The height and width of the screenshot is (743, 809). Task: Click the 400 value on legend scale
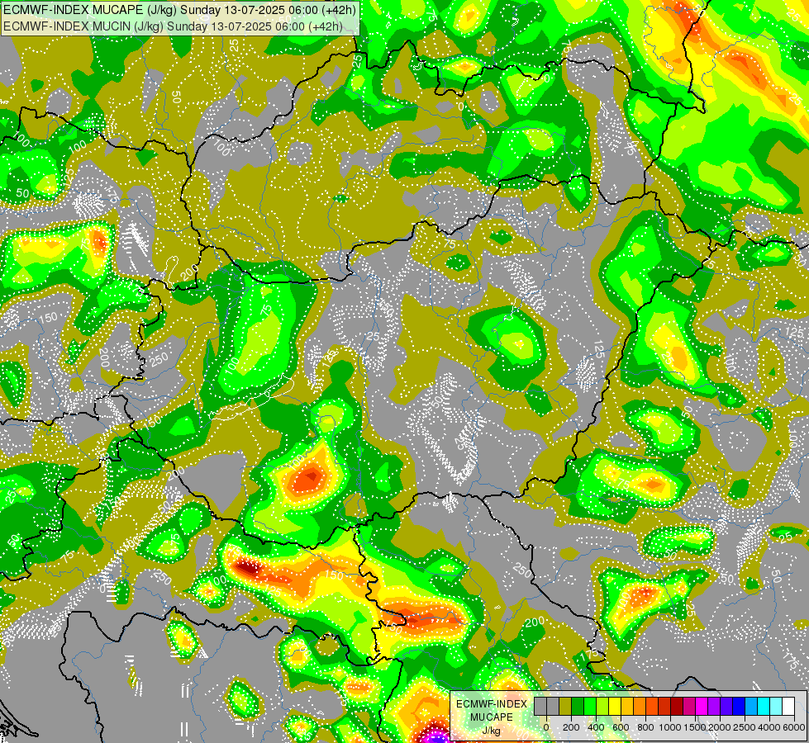pyautogui.click(x=596, y=727)
